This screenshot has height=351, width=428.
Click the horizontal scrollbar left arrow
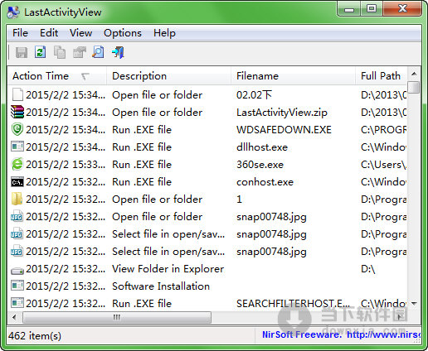(14, 317)
